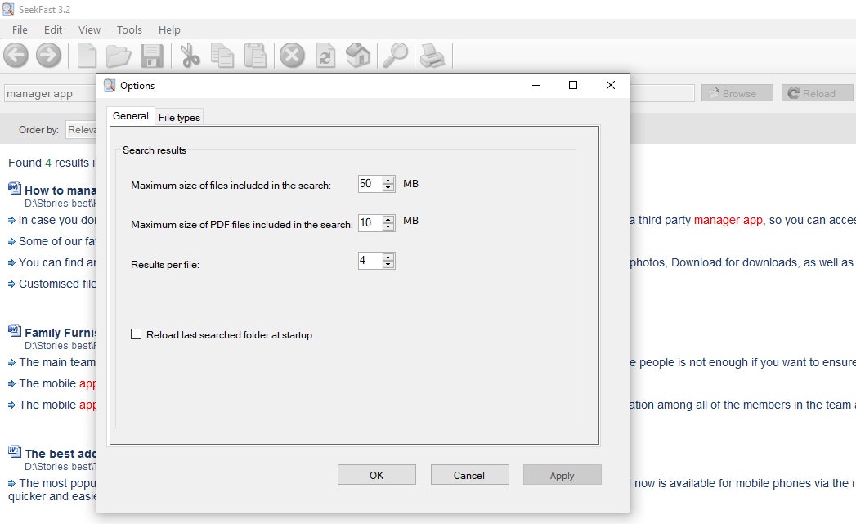Click the Options dialog title icon
Screen dimensions: 856x524
point(110,85)
